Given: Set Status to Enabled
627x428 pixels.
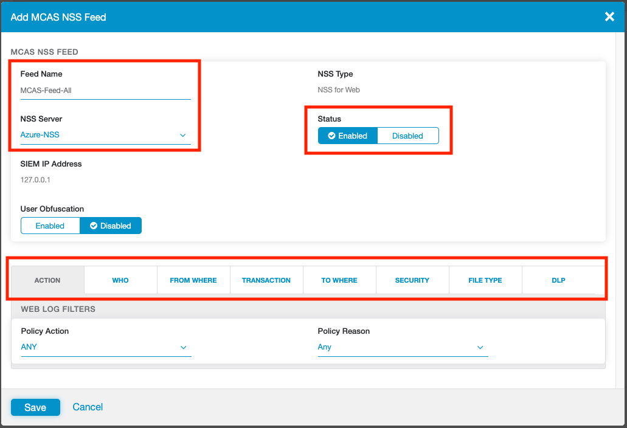Looking at the screenshot, I should coord(348,136).
